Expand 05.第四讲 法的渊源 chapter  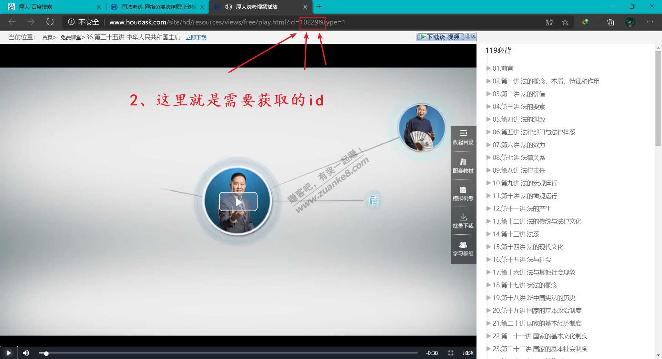pyautogui.click(x=519, y=119)
